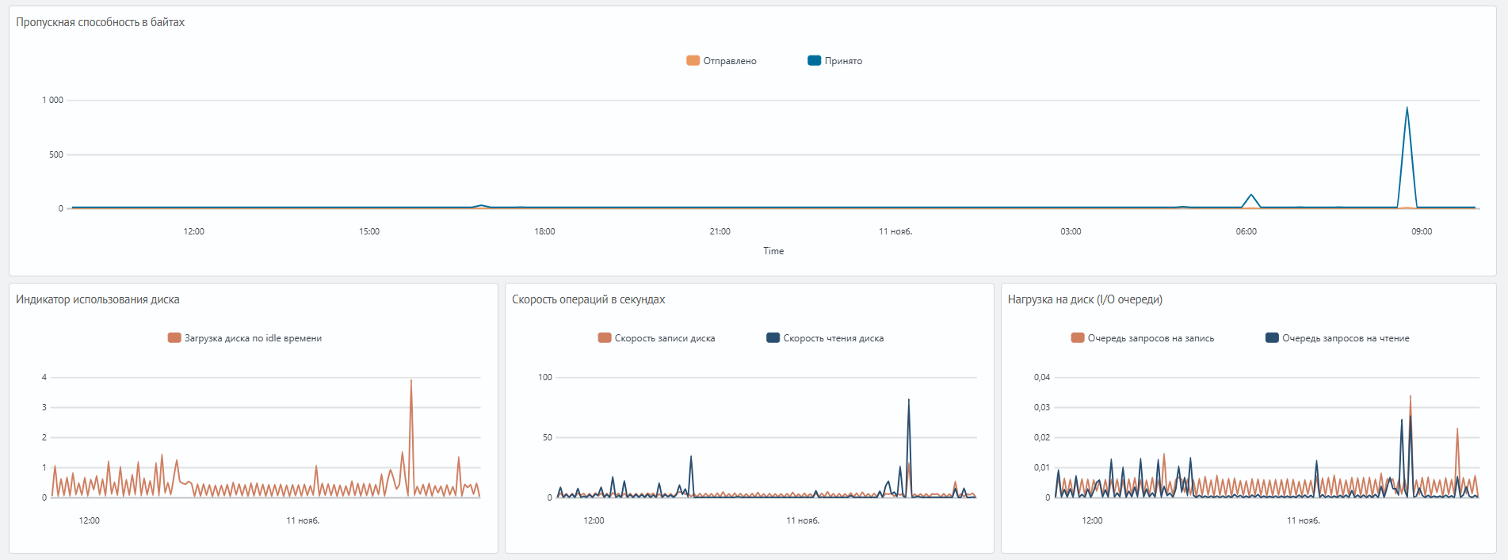Hide the Загрузка диска по idle времени series

(x=253, y=338)
